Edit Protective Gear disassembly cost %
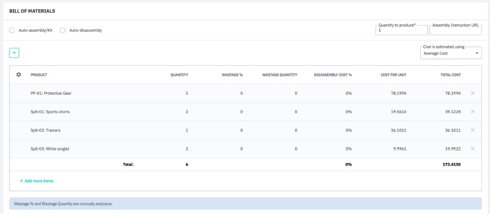 point(348,93)
